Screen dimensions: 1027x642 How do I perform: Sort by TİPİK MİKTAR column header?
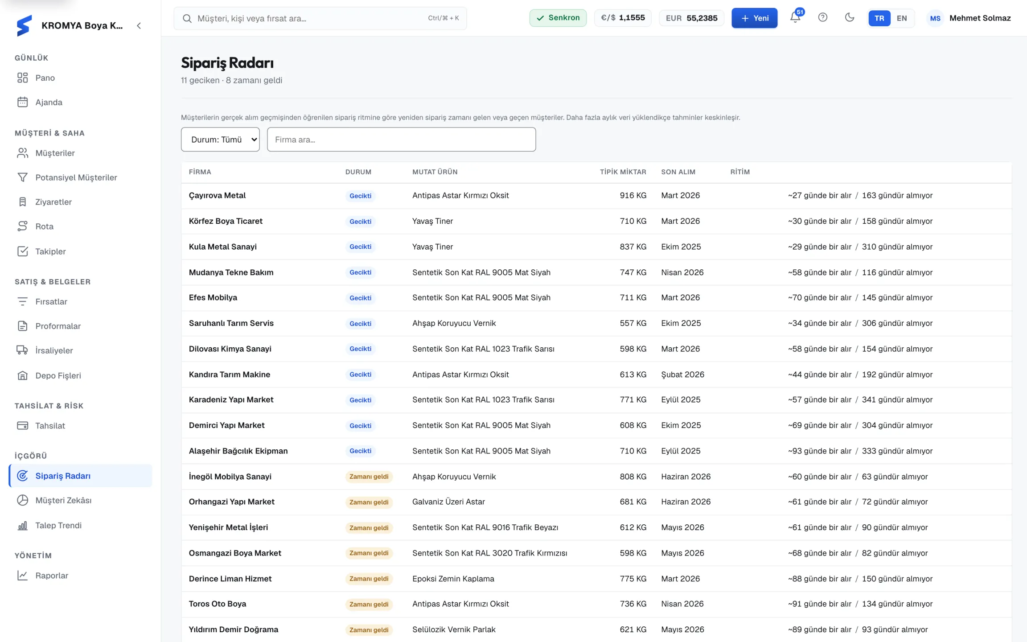pos(623,172)
